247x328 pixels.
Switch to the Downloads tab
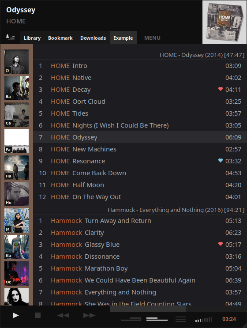pos(93,38)
